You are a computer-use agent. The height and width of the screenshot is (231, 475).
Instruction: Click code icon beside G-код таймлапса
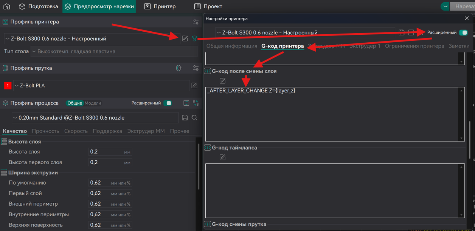tap(207, 148)
